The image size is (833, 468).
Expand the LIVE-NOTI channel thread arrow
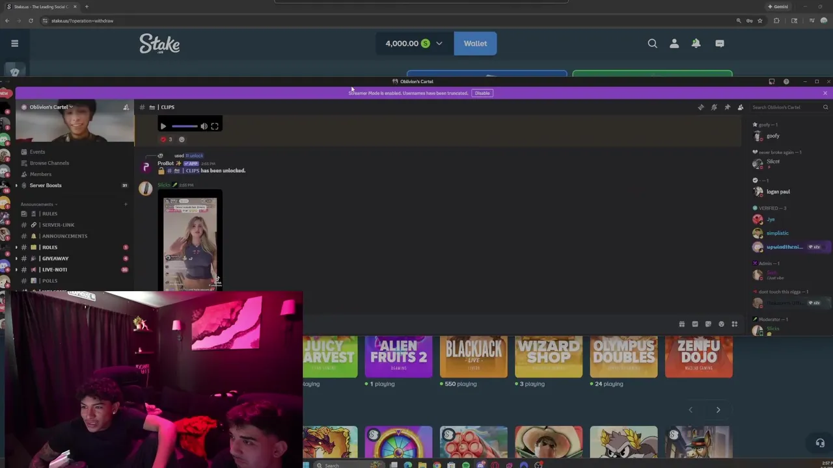click(16, 269)
